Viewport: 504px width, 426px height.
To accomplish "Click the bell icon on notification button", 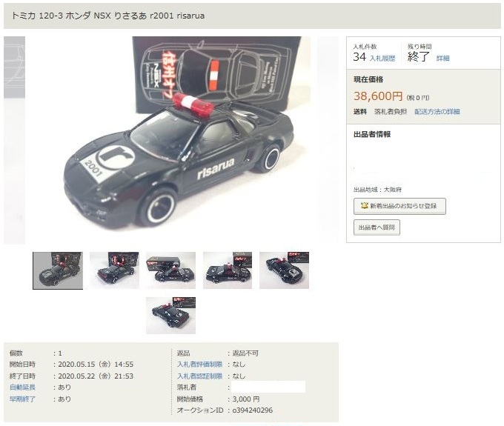I will 364,206.
